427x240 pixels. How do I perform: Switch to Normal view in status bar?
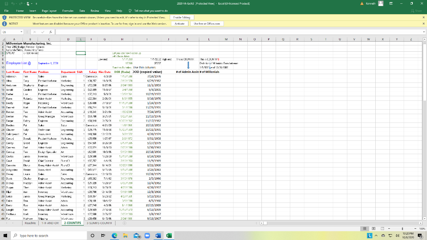tap(365, 229)
